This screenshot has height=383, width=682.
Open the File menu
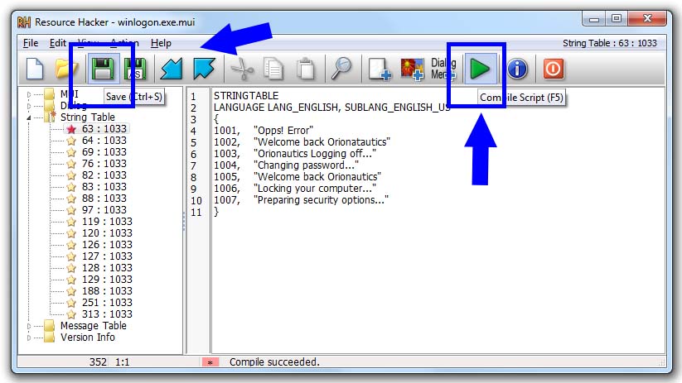coord(31,43)
